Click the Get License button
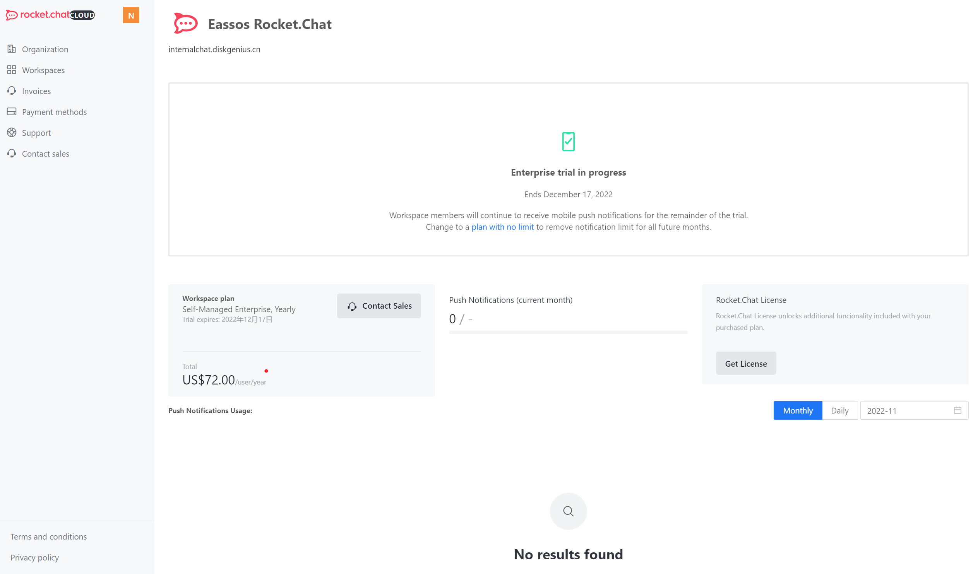The height and width of the screenshot is (574, 978). [x=745, y=363]
